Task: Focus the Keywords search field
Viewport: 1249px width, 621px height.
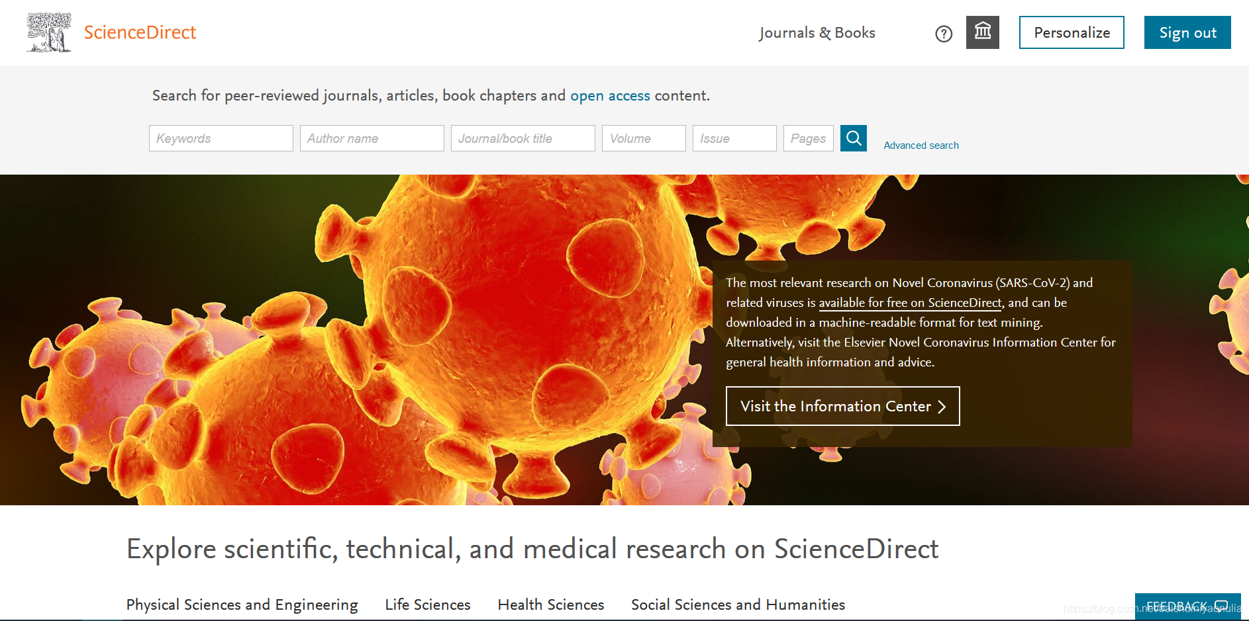Action: point(221,138)
